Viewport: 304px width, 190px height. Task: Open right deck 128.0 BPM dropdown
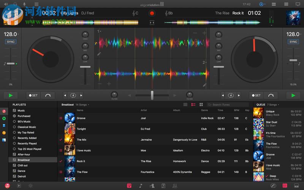[x=294, y=34]
